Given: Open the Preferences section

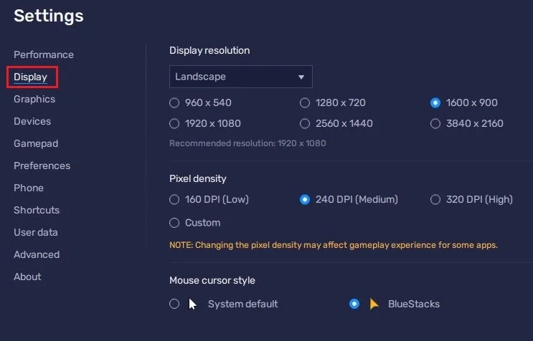Looking at the screenshot, I should coord(42,165).
